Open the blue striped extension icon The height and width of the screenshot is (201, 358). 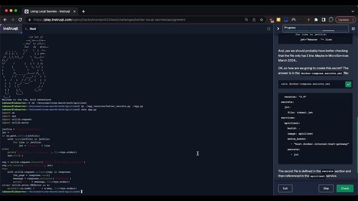tap(286, 20)
